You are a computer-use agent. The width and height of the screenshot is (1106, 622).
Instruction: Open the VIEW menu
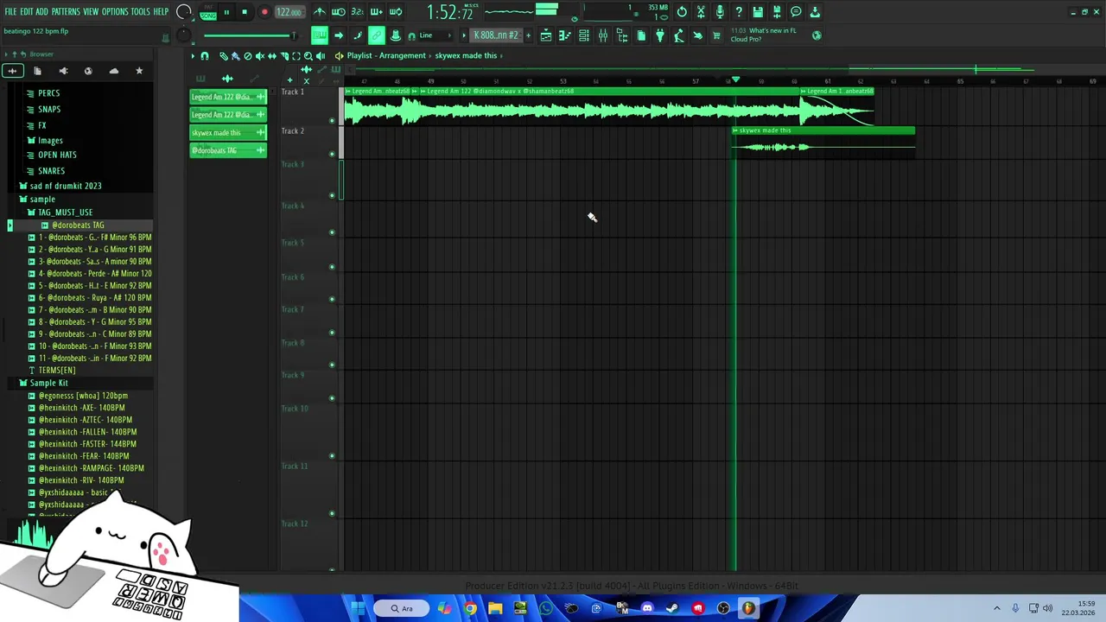pos(92,12)
